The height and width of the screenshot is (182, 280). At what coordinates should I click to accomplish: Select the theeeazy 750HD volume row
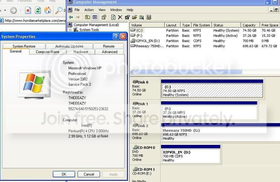205,46
